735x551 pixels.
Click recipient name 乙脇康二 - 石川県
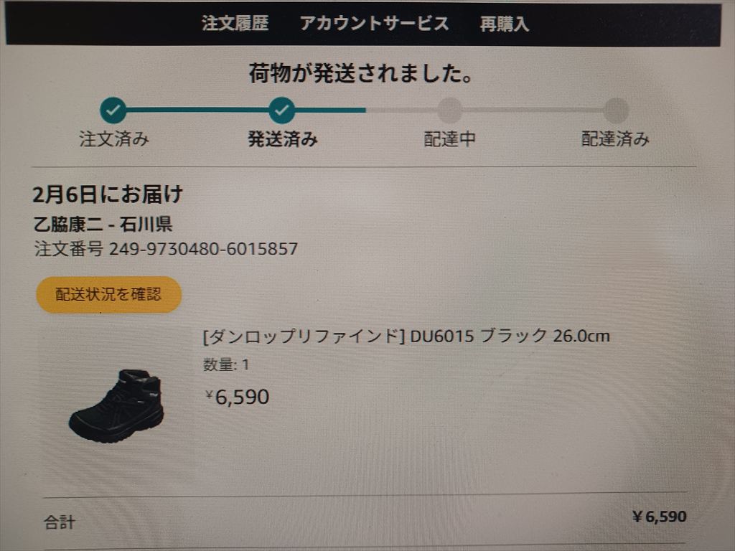pos(103,225)
